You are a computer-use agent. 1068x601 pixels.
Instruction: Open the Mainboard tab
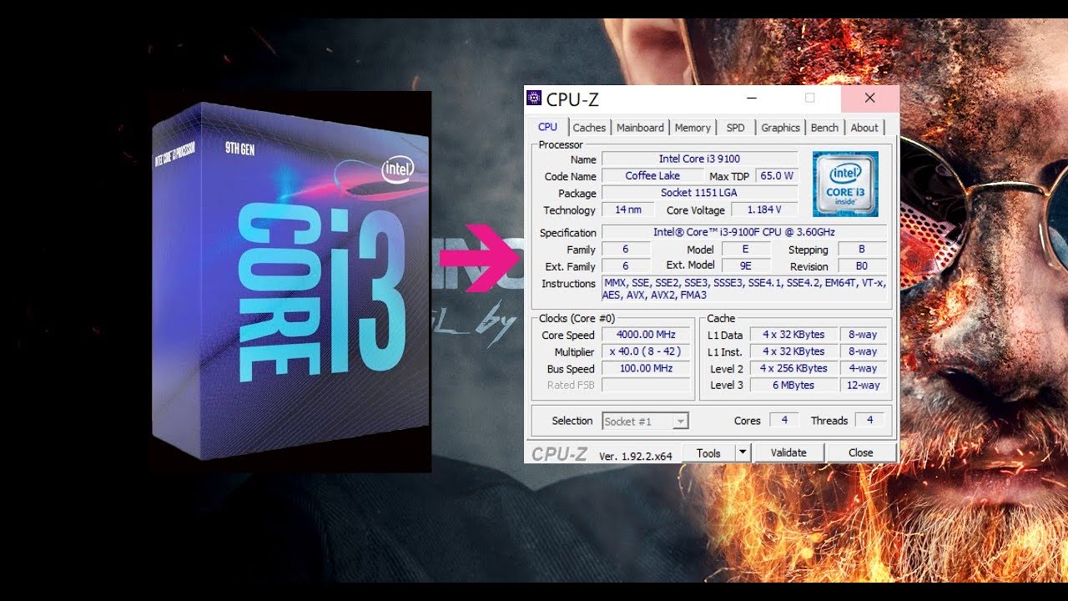[640, 128]
